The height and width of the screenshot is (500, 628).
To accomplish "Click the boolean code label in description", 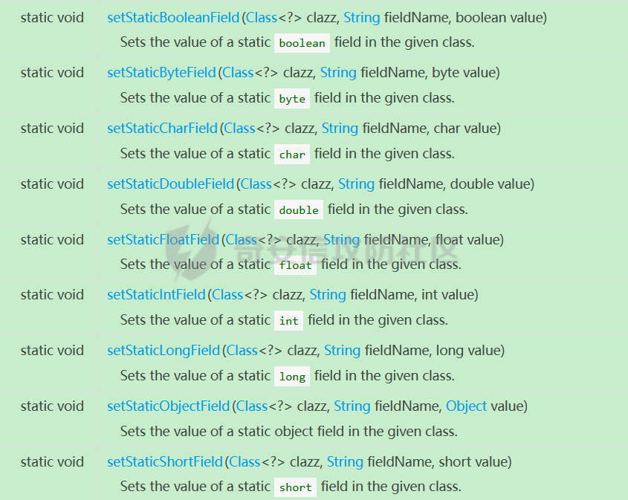I will [x=302, y=43].
